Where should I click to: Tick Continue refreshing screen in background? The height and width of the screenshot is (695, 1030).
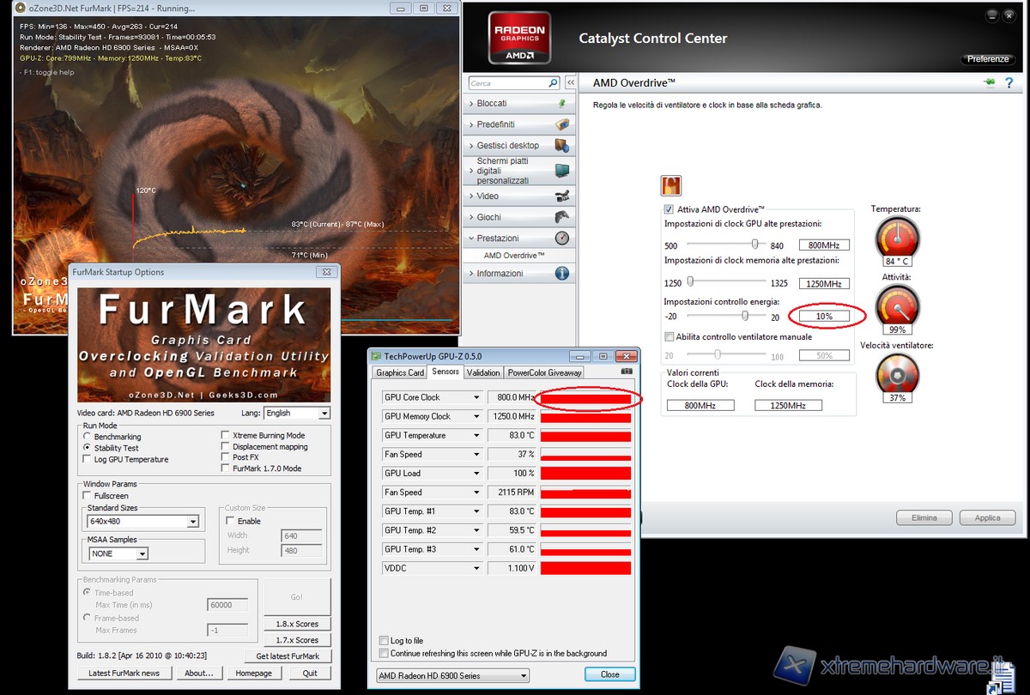384,653
